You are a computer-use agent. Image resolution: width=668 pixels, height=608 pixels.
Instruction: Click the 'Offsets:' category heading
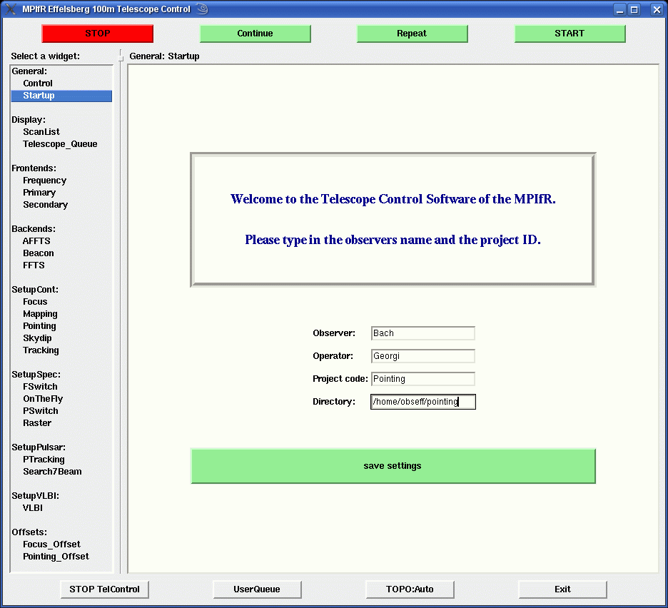(29, 532)
